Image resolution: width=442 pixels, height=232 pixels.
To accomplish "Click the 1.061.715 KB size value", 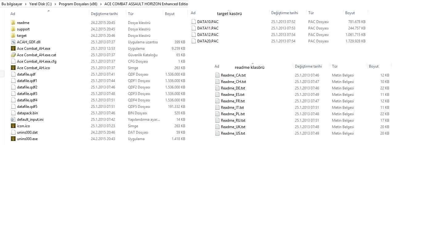I will coord(355,35).
